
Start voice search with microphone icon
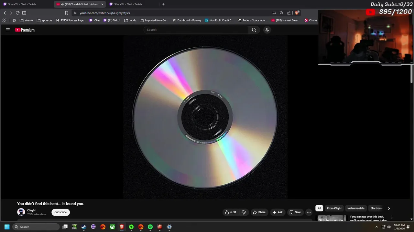pyautogui.click(x=267, y=30)
